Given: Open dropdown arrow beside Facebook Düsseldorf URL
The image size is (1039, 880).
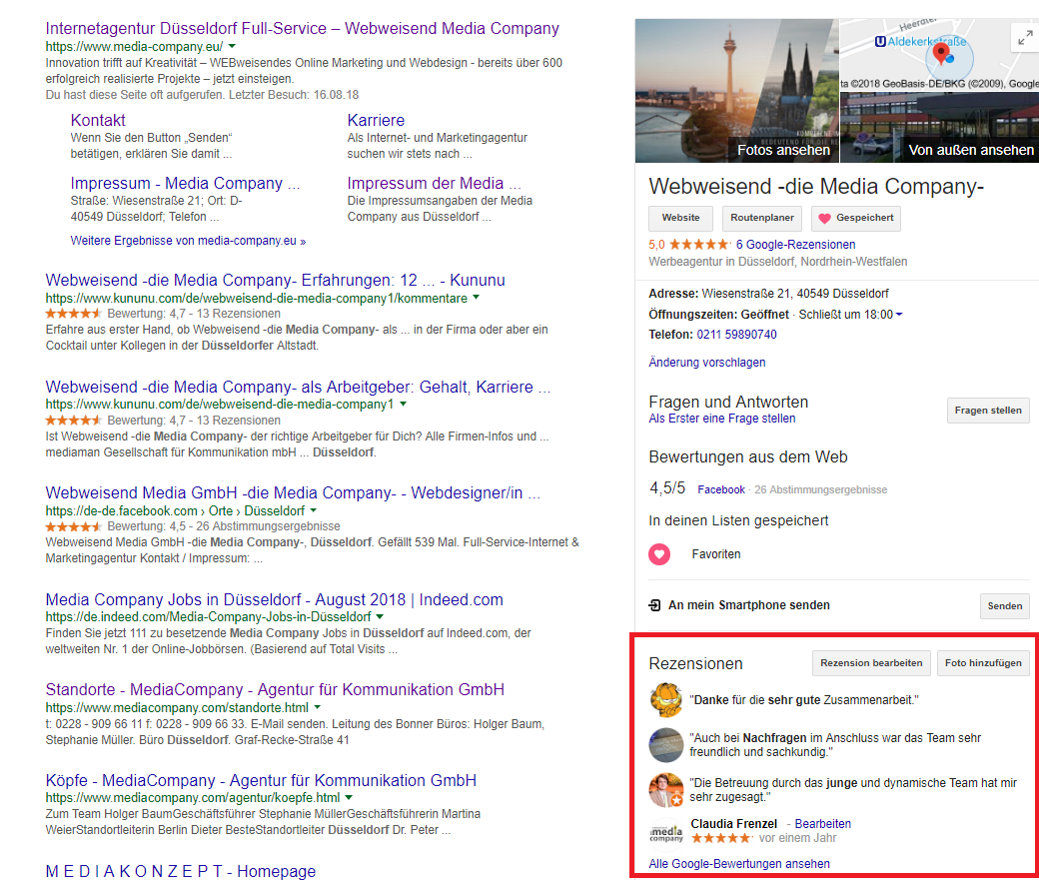Looking at the screenshot, I should [x=314, y=510].
